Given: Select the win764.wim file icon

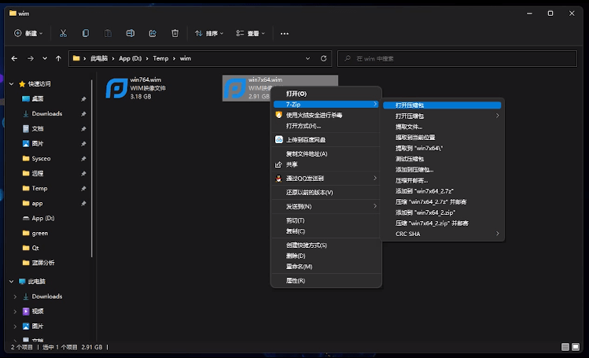Looking at the screenshot, I should coord(116,88).
